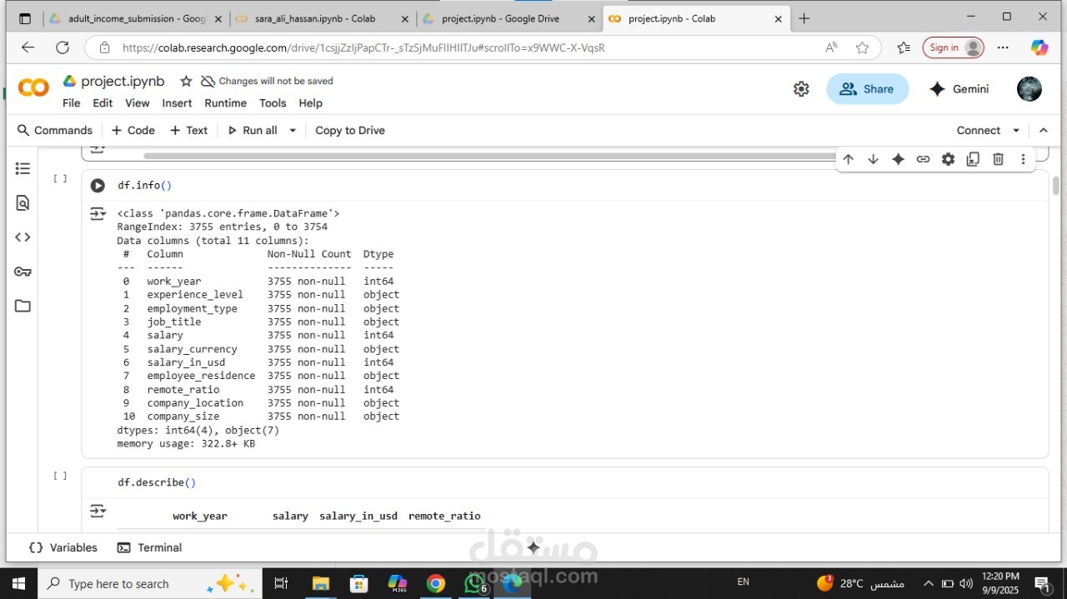The image size is (1067, 599).
Task: Open the Tools menu
Action: (273, 103)
